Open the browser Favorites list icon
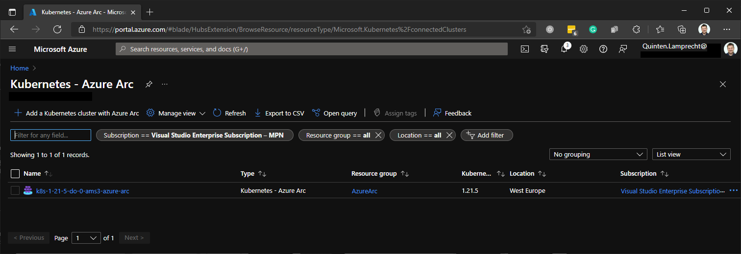Image resolution: width=741 pixels, height=254 pixels. [660, 29]
